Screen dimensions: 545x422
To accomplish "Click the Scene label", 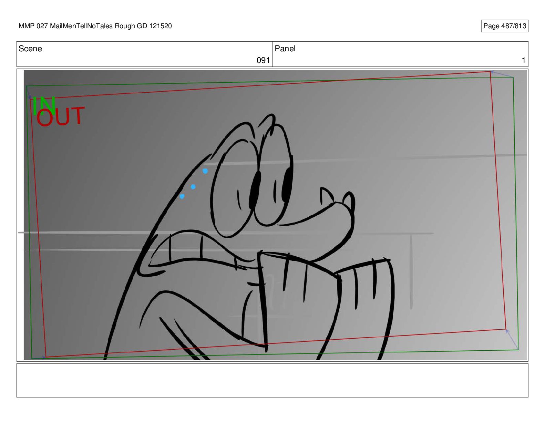I will 30,49.
